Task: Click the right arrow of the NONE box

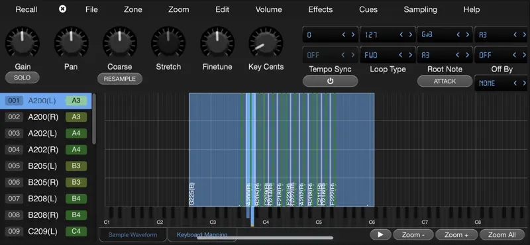Action: (524, 83)
